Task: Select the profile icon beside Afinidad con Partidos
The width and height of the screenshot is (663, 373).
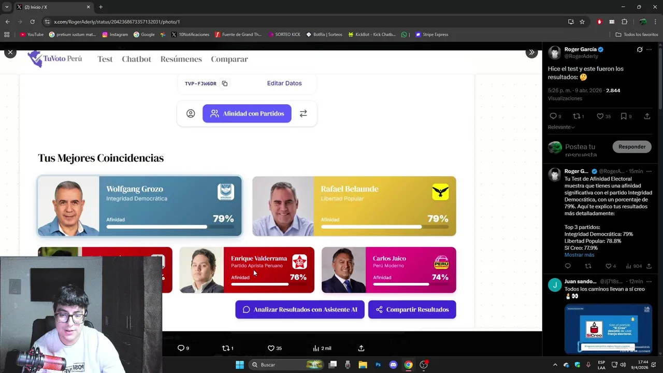Action: coord(191,113)
